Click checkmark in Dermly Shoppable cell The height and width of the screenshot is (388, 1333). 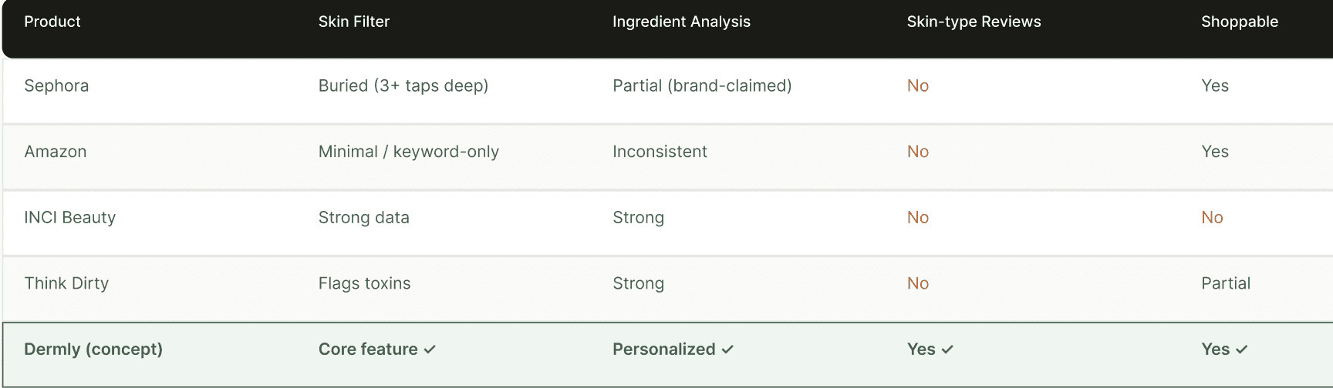coord(1241,350)
